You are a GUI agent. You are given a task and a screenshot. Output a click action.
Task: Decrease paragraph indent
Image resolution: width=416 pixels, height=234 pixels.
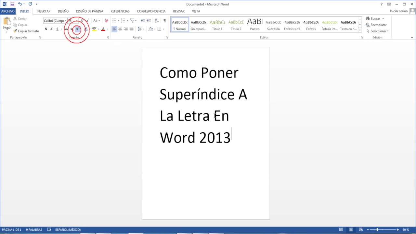143,21
